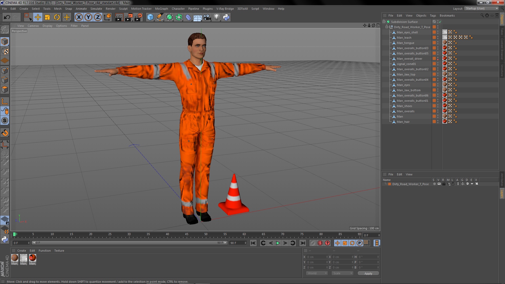Select the Texture mode checkered cube
The width and height of the screenshot is (505, 284).
tap(5, 51)
